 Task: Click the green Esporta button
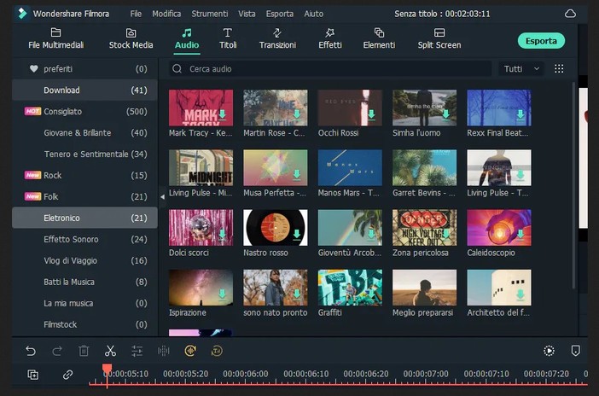[541, 40]
